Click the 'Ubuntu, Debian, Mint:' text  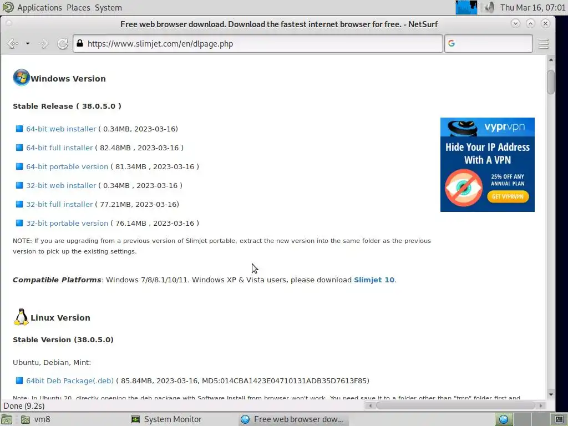tap(52, 363)
